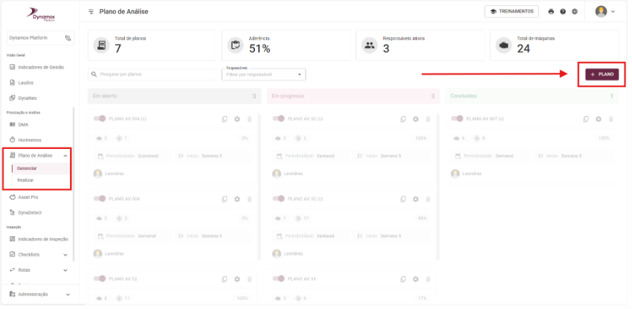Disable the PLANO AV 03 switch
Screen dimensions: 632x309
100,278
